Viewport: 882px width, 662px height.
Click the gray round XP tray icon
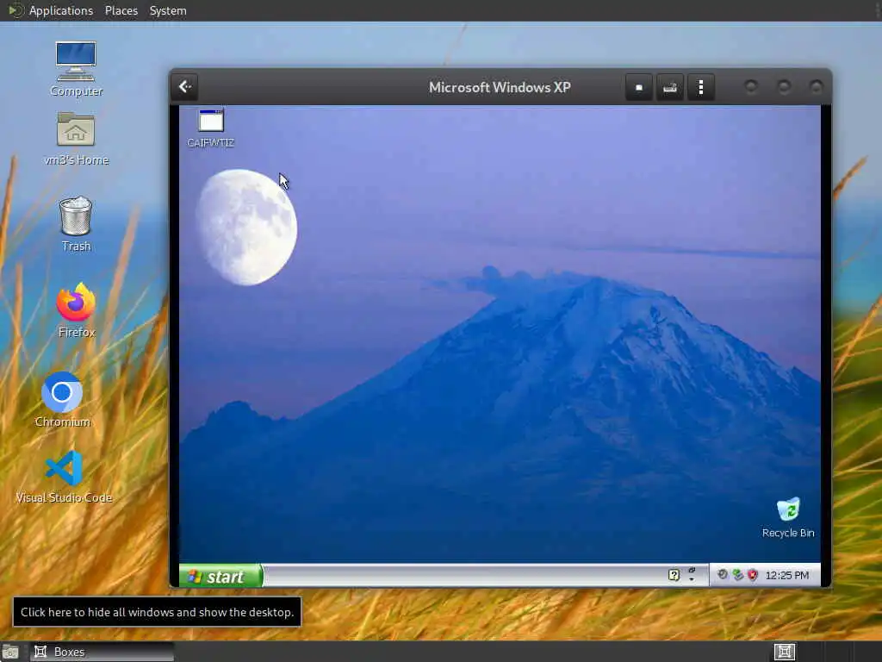[723, 575]
